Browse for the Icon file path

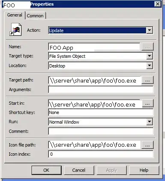coord(147,145)
